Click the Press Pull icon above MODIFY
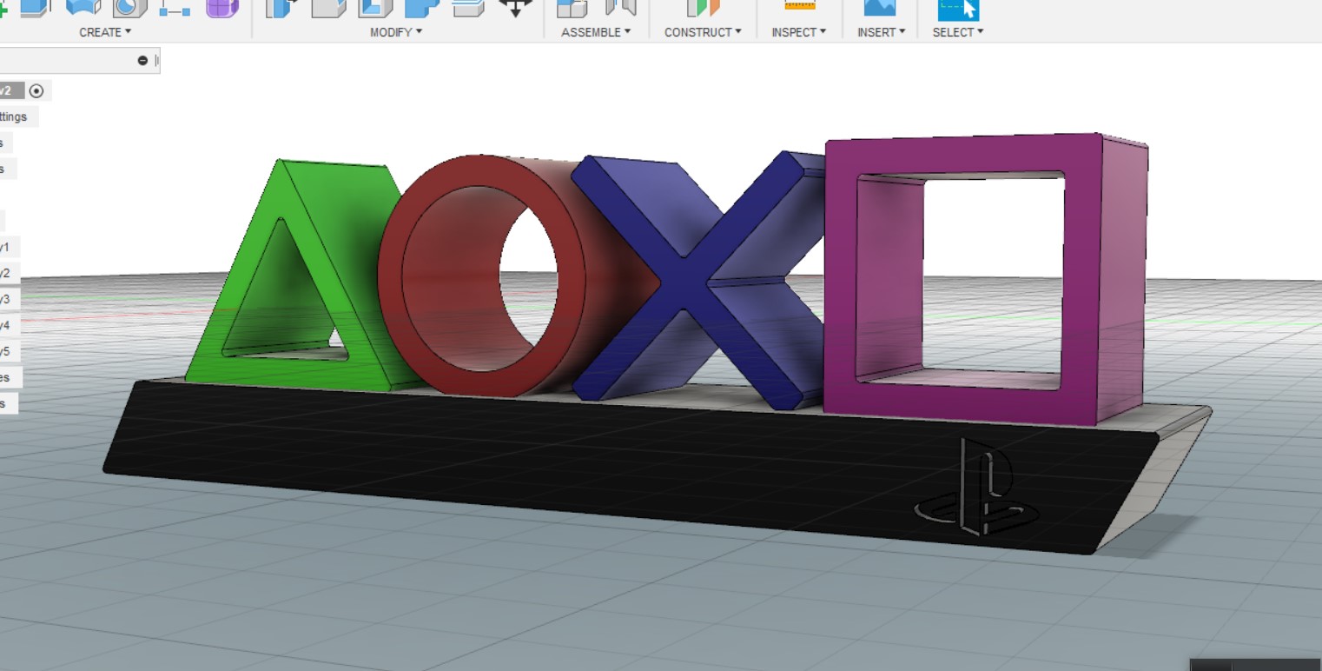 [x=281, y=8]
